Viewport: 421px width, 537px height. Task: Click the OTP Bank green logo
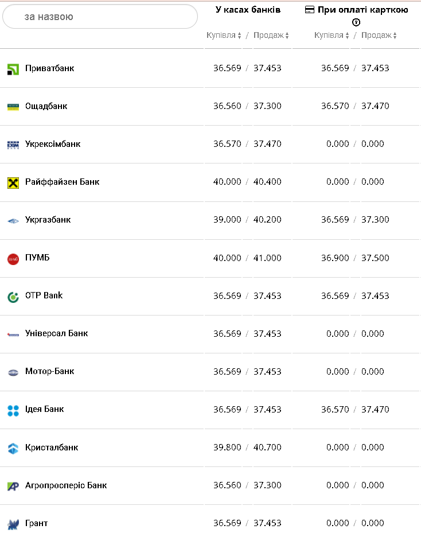click(13, 297)
